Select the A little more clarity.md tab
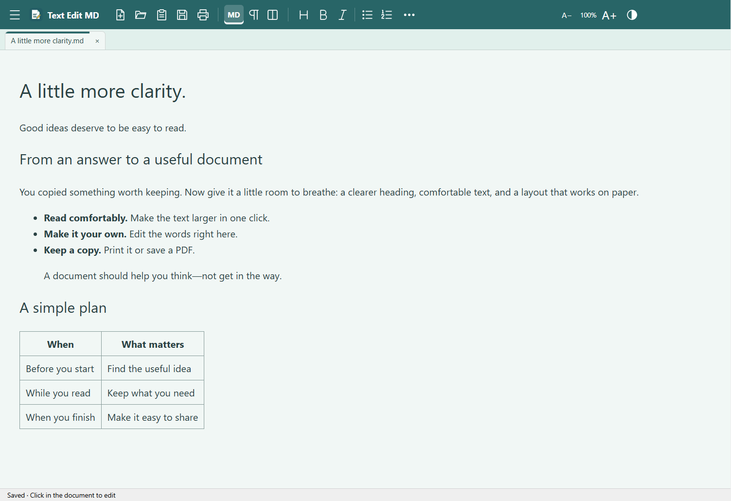731x501 pixels. (x=47, y=41)
